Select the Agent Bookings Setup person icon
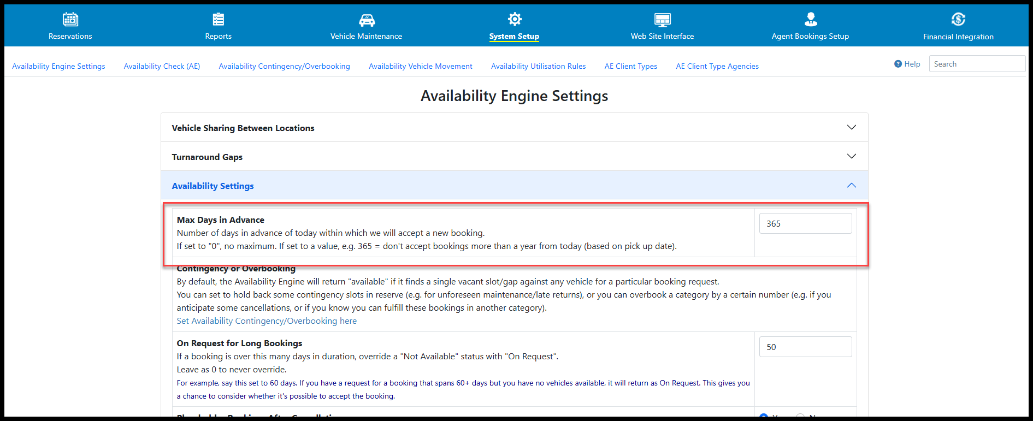This screenshot has width=1033, height=421. pos(811,20)
